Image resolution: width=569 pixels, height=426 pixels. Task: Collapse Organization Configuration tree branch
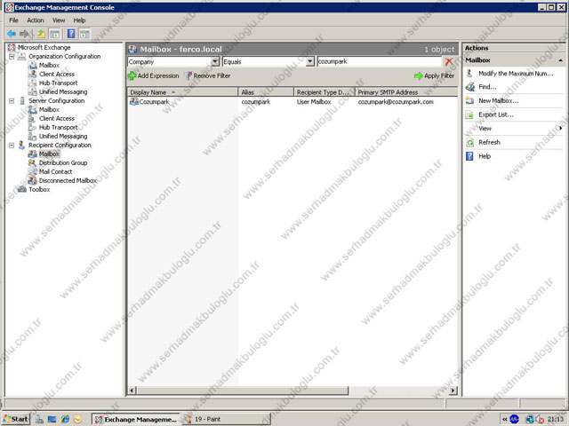[12, 57]
